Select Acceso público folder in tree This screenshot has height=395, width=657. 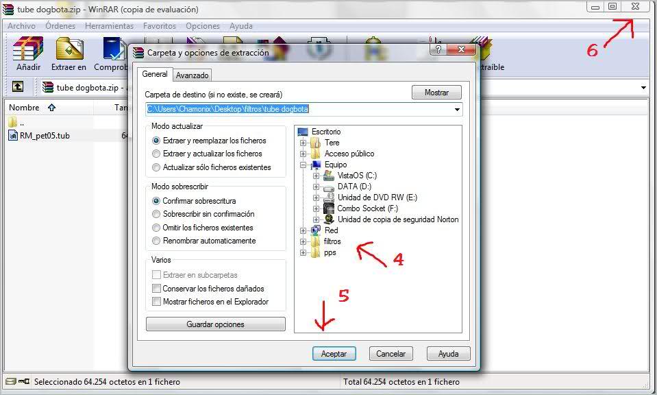pyautogui.click(x=349, y=154)
